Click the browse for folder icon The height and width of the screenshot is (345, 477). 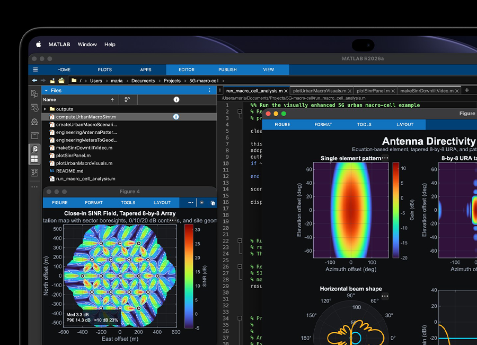pyautogui.click(x=61, y=81)
